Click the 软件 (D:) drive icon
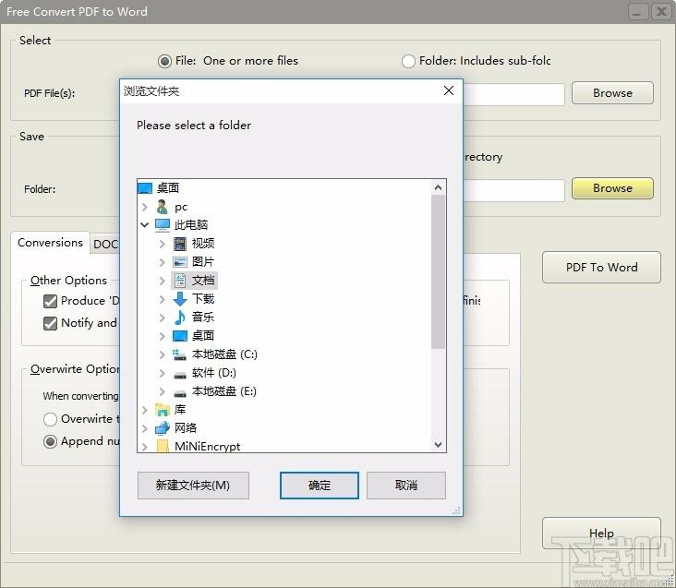The width and height of the screenshot is (676, 588). (180, 374)
